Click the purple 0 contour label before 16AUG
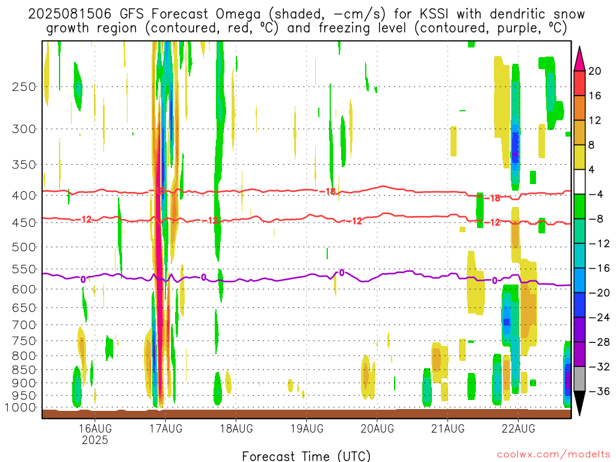This screenshot has height=462, width=616. coord(83,279)
